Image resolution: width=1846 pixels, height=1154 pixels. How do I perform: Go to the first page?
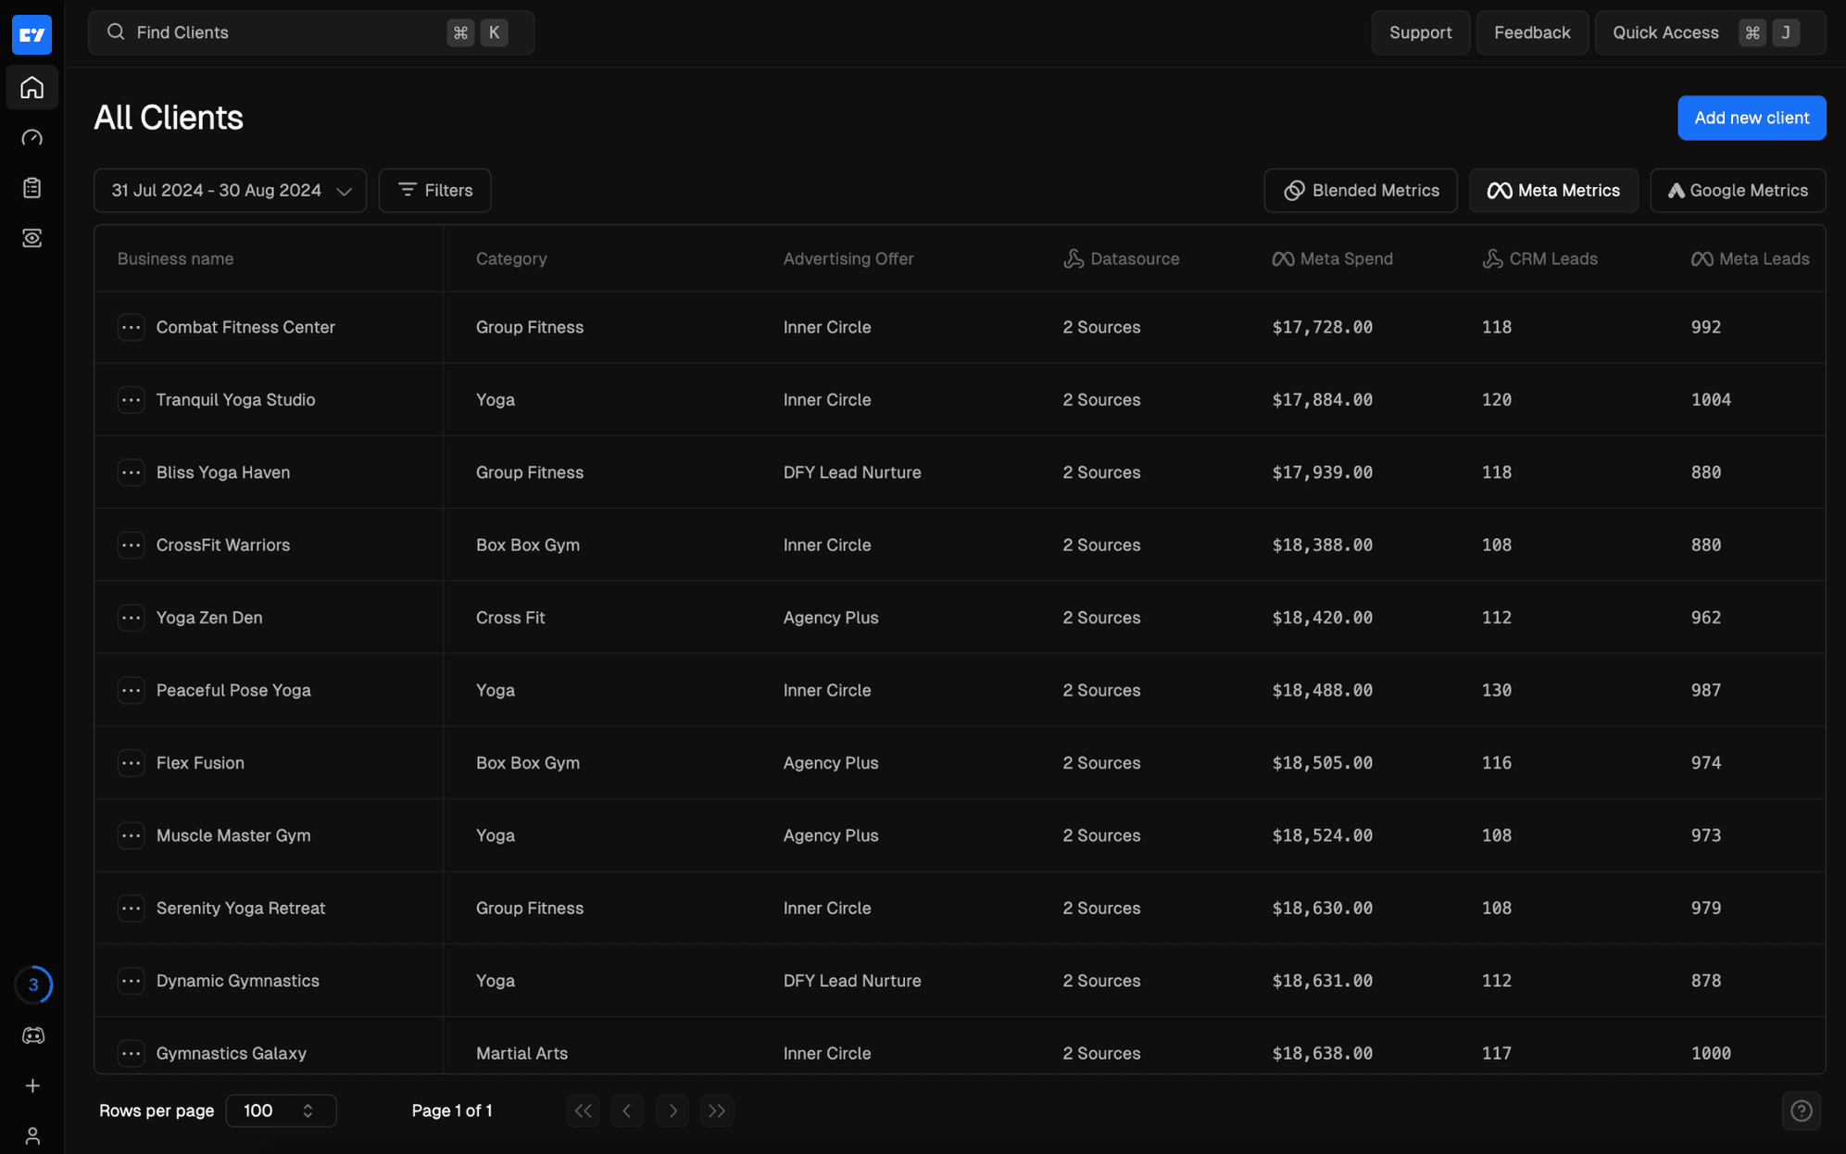583,1110
